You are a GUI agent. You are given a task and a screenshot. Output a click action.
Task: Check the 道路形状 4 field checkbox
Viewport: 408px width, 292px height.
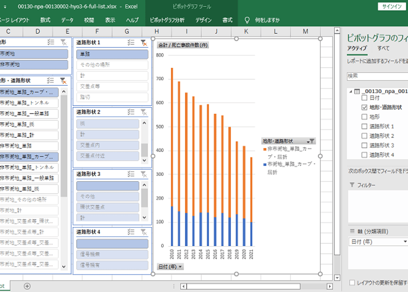[364, 155]
